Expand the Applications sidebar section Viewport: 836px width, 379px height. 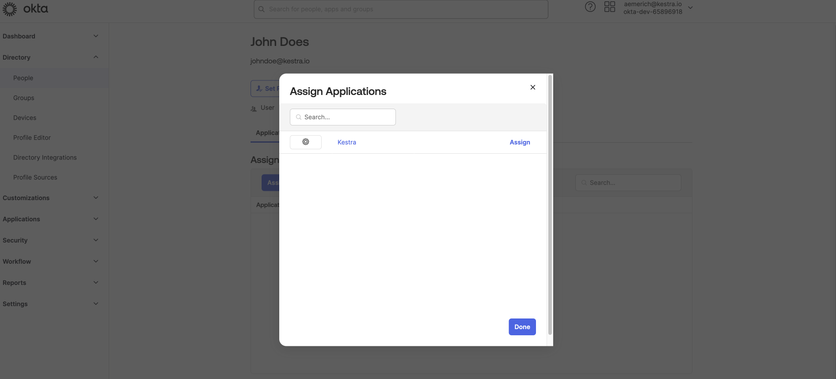point(95,219)
